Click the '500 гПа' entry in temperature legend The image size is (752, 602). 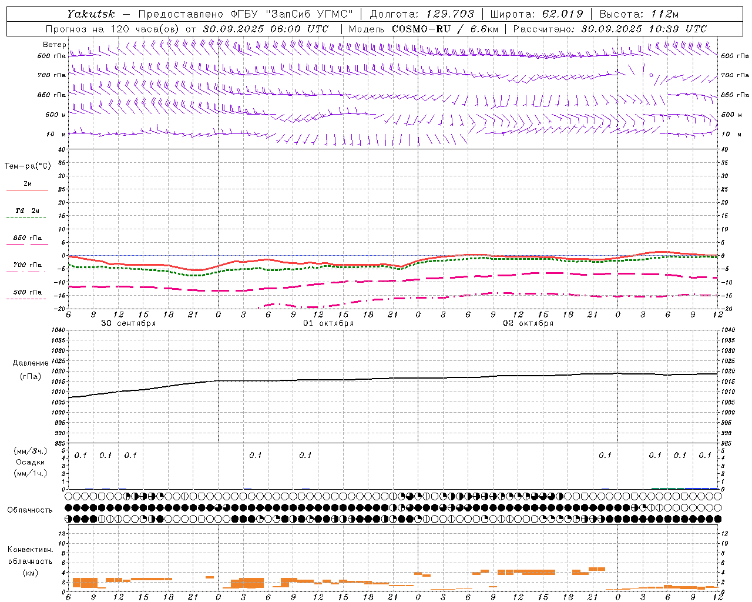(x=28, y=292)
